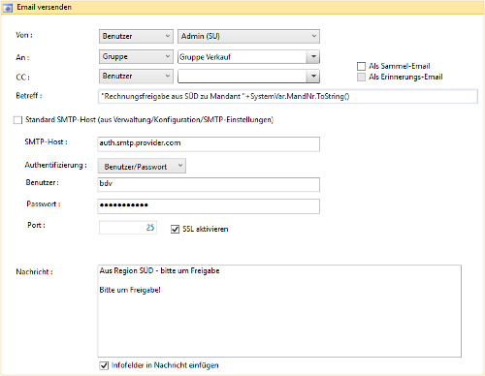
Task: Toggle Infofelder in Nachricht einfügen checkbox
Action: tap(104, 365)
